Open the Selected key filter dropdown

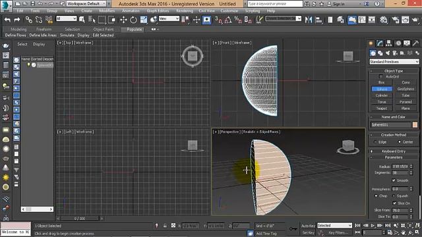pos(334,225)
